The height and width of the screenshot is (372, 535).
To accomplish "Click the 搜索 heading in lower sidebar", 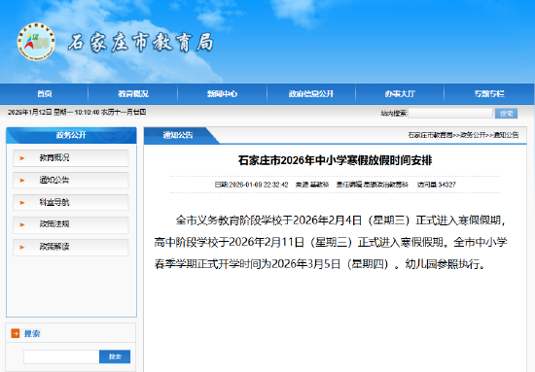I will (x=32, y=333).
